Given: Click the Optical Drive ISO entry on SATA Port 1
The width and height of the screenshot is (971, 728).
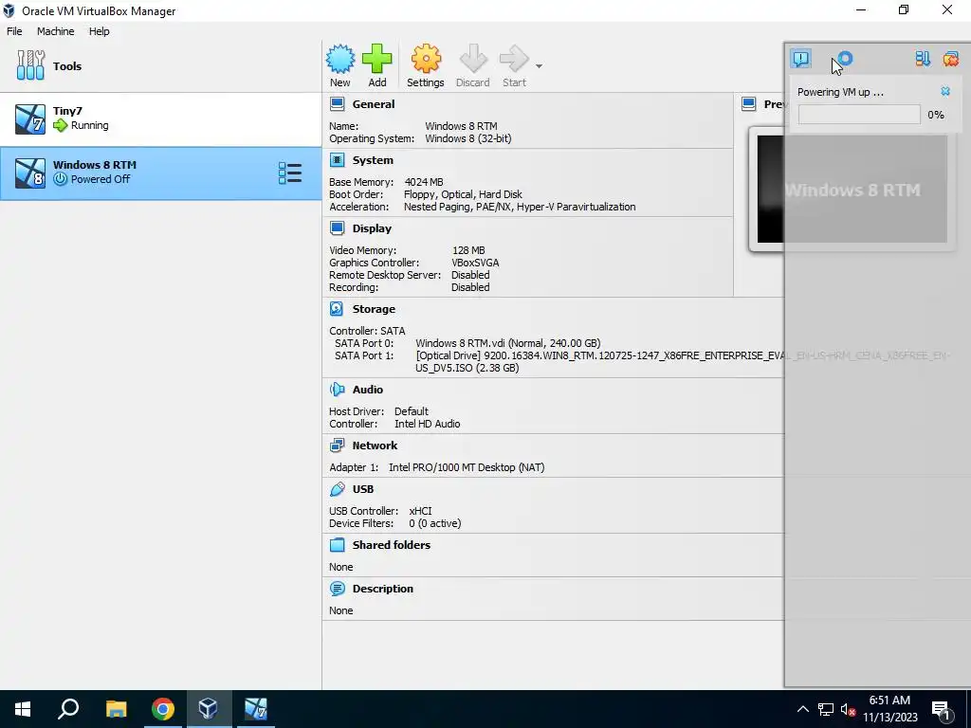Looking at the screenshot, I should click(x=683, y=361).
